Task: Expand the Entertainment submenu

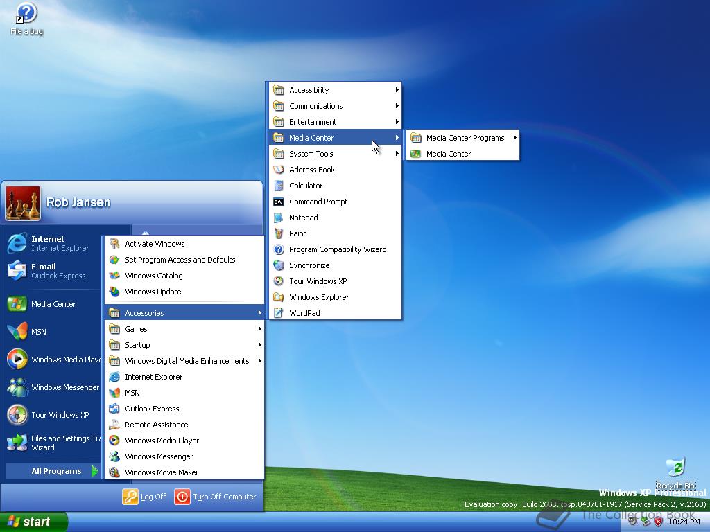Action: [x=335, y=122]
